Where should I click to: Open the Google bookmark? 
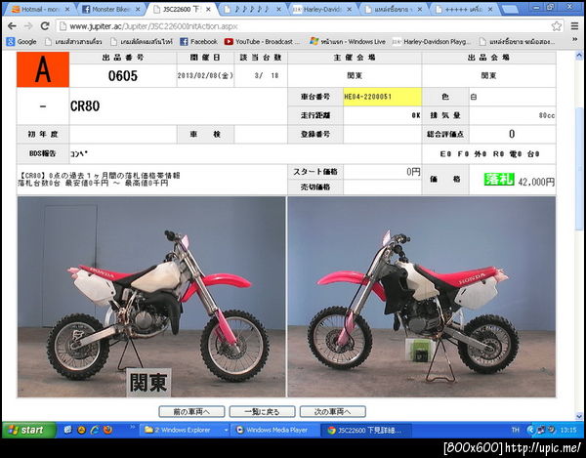pos(21,41)
